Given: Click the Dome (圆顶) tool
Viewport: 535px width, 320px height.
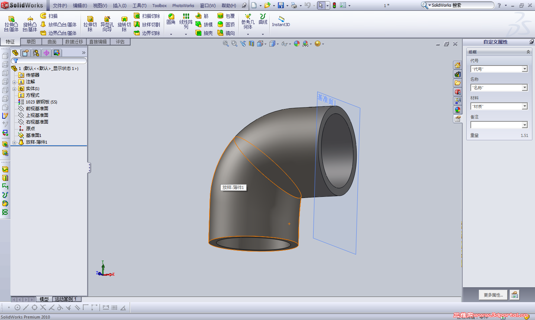Looking at the screenshot, I should point(226,25).
